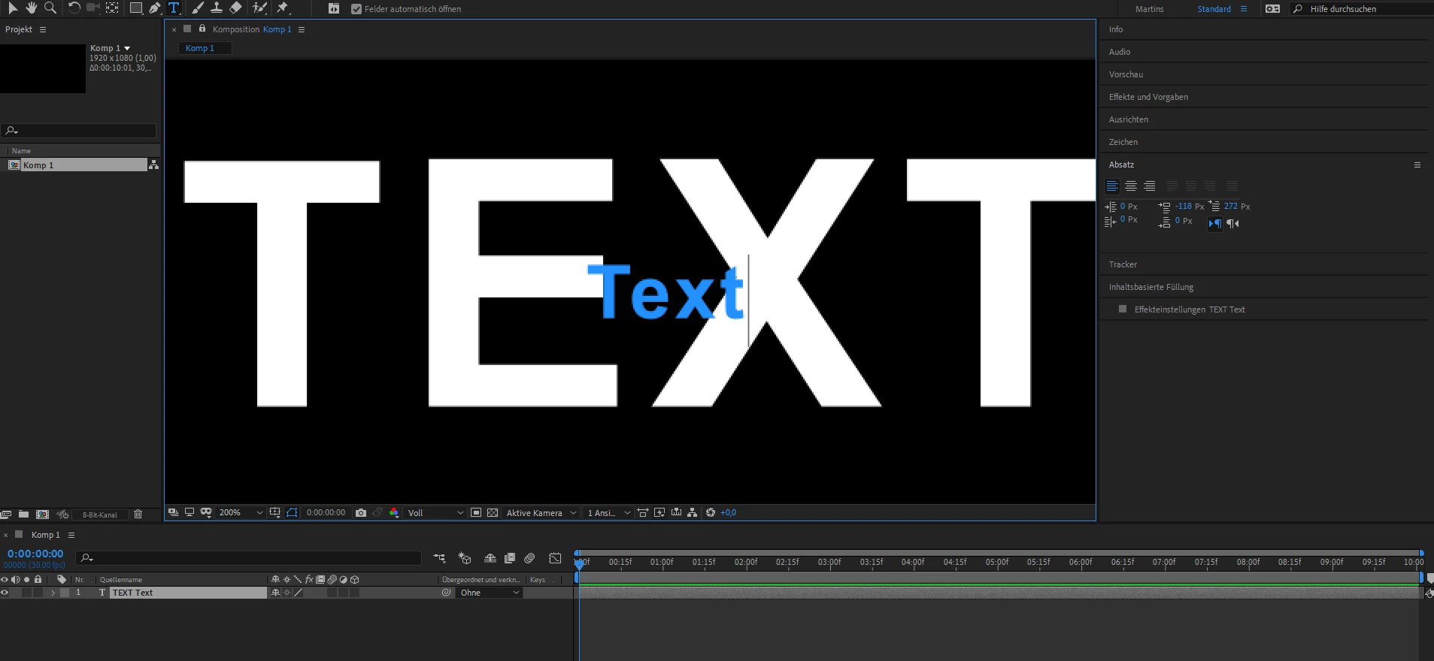Expand the Effekte und Vorgaben panel
The width and height of the screenshot is (1434, 661).
tap(1148, 97)
